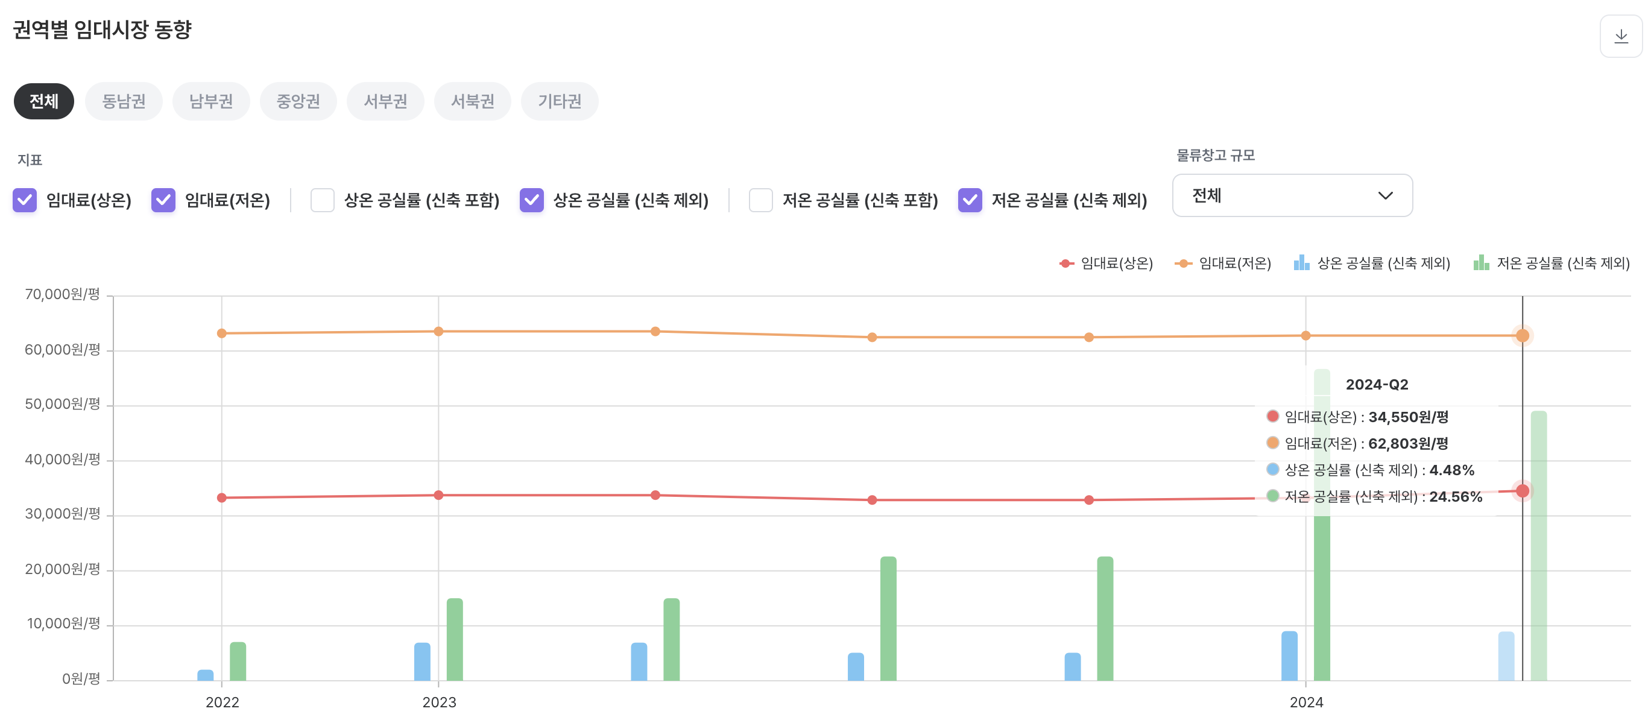Click the chevron arrow in 물류창고 규모 dropdown
The width and height of the screenshot is (1651, 726).
[1385, 195]
